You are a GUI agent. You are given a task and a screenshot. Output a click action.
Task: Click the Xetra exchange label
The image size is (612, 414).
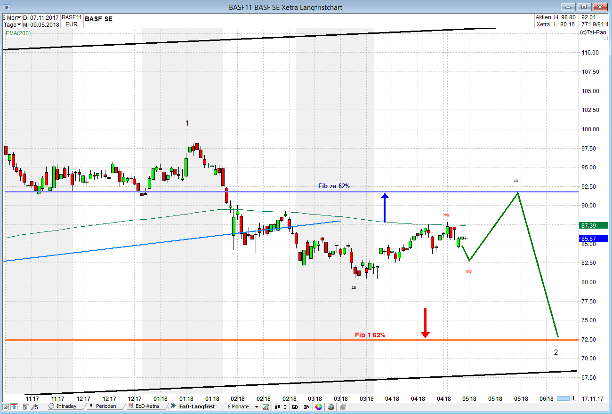[x=543, y=24]
